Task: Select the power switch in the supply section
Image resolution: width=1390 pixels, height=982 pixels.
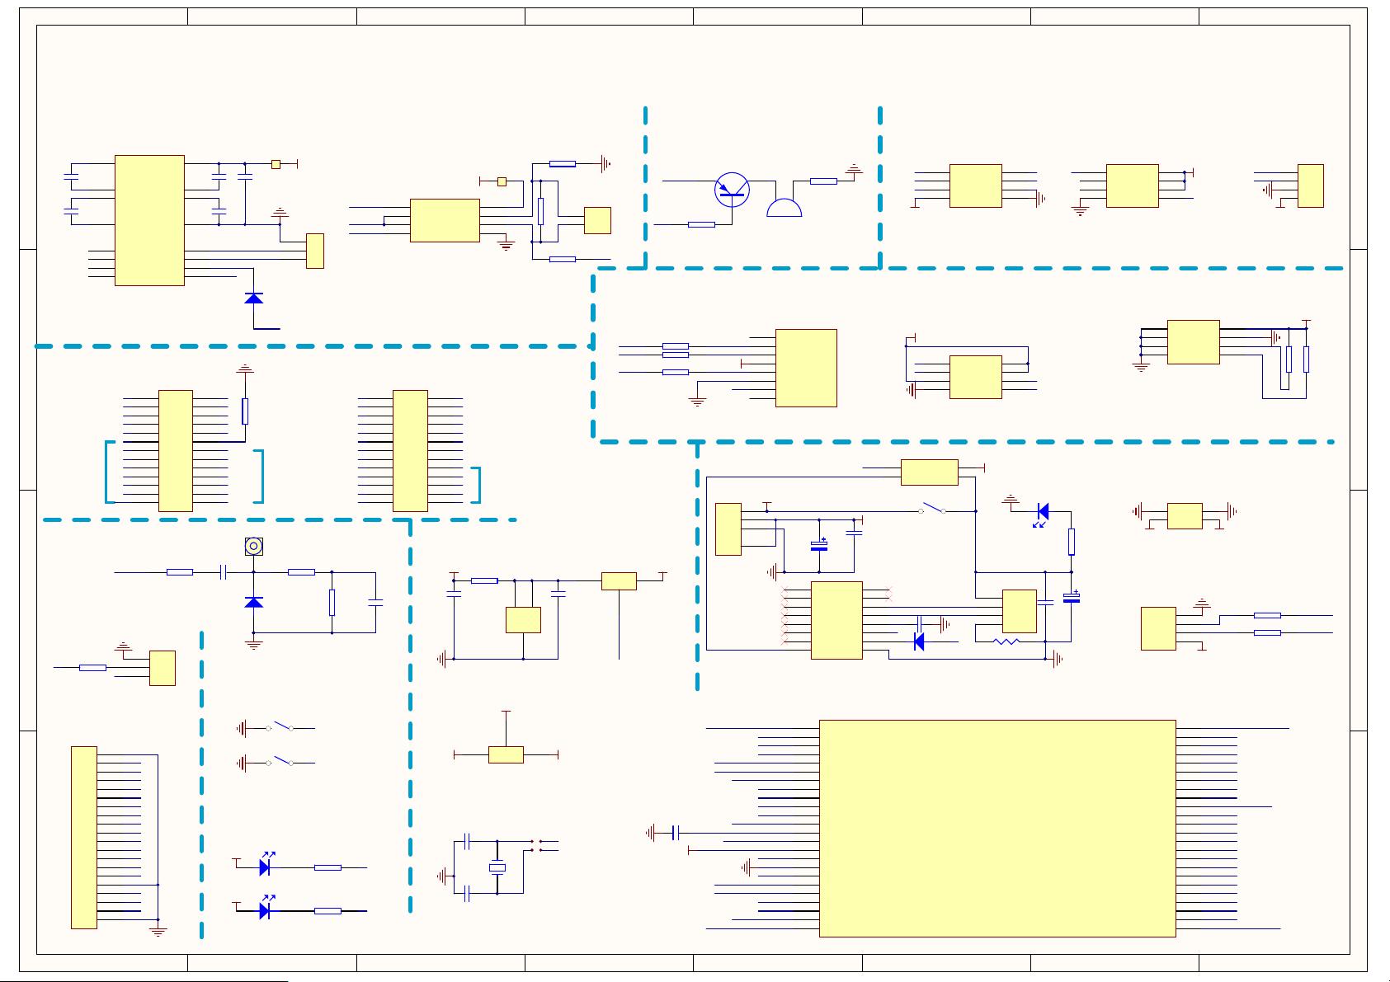Action: [x=932, y=508]
